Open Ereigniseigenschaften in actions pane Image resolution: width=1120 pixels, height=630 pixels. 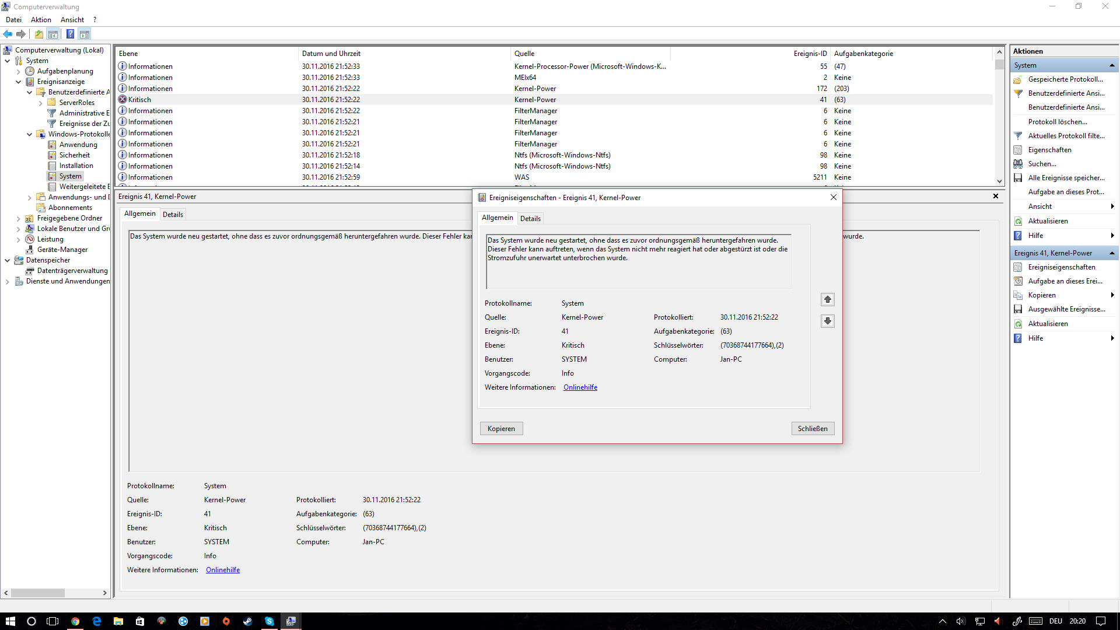pos(1061,267)
